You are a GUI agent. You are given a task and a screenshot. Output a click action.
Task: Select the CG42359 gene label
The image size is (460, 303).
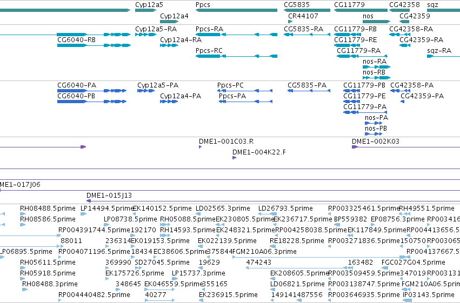[x=415, y=16]
